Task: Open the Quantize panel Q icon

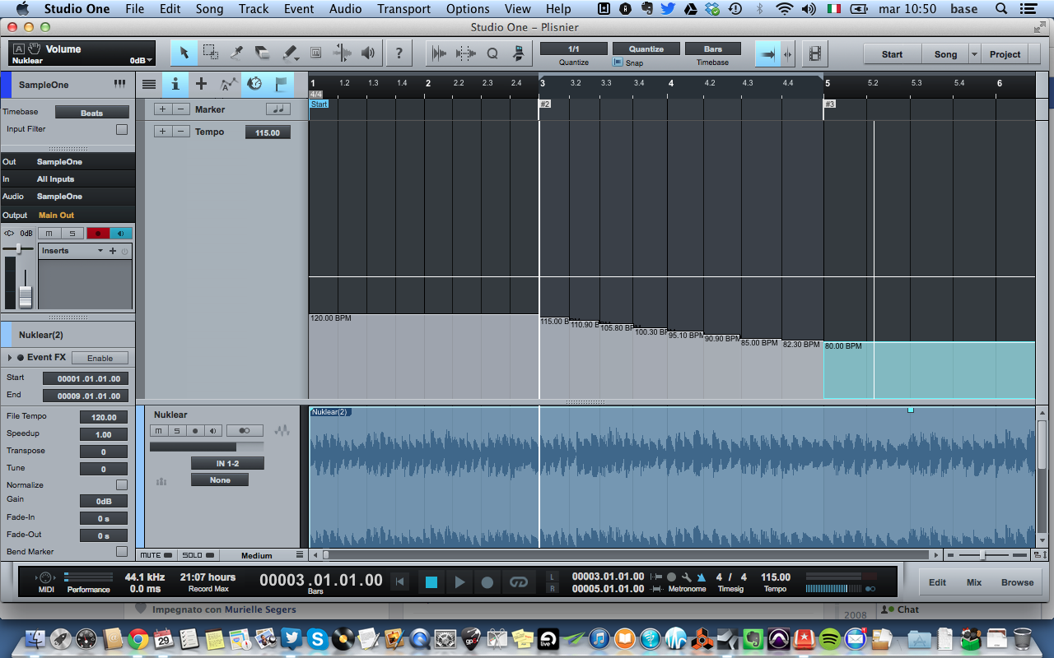Action: [x=492, y=53]
